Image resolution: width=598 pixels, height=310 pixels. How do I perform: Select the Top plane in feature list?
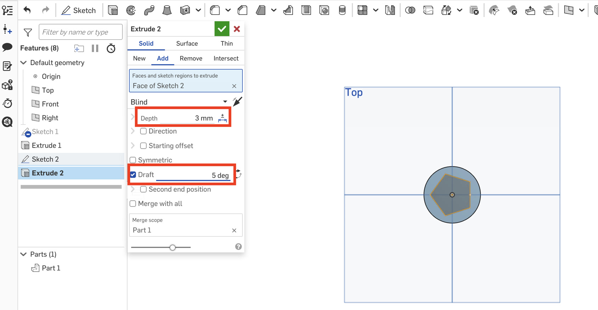(48, 90)
